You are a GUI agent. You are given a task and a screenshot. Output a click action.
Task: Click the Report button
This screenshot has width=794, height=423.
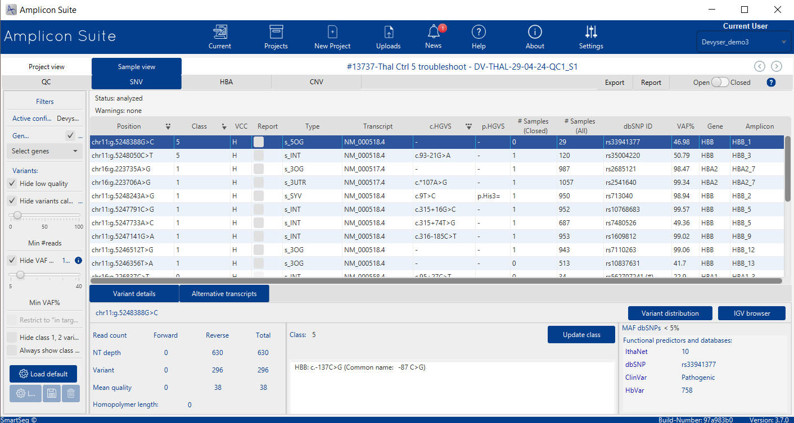point(651,83)
